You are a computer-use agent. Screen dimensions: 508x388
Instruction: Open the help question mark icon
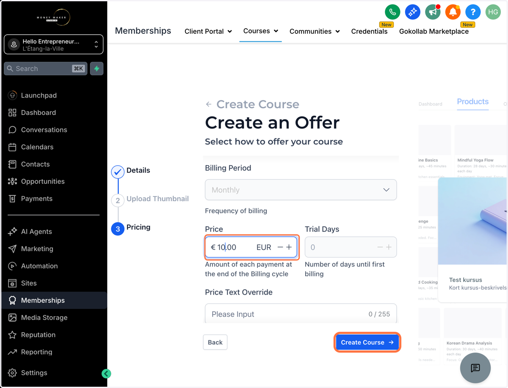coord(473,12)
